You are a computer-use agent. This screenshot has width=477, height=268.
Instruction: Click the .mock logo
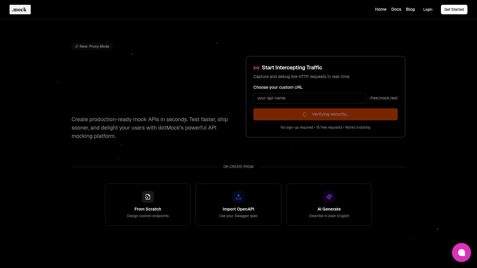20,9
